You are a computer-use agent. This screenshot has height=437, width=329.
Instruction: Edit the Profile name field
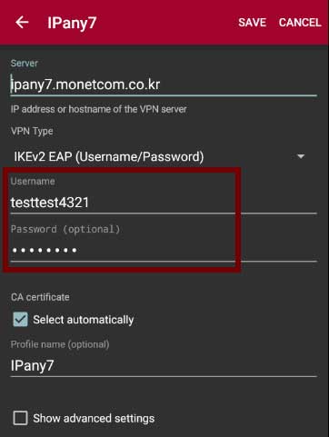point(164,366)
